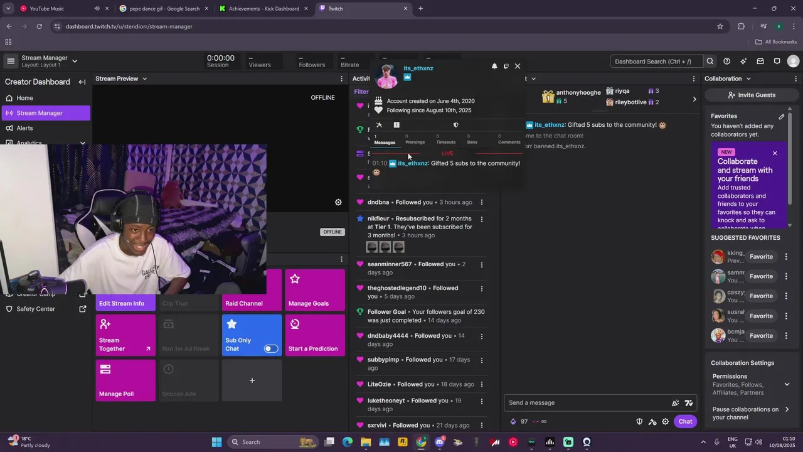
Task: Switch to the Messages tab on user card
Action: click(385, 139)
